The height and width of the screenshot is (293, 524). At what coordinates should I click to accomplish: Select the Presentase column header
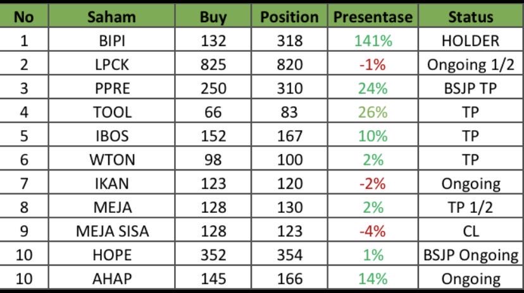pos(373,17)
